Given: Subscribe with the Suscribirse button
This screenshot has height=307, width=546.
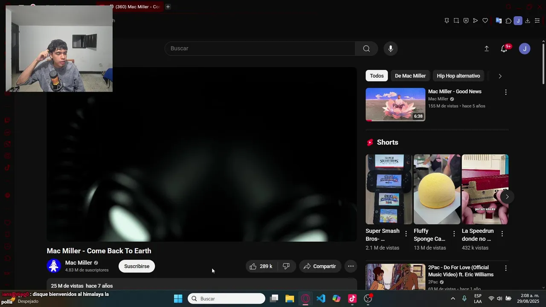Looking at the screenshot, I should [136, 266].
